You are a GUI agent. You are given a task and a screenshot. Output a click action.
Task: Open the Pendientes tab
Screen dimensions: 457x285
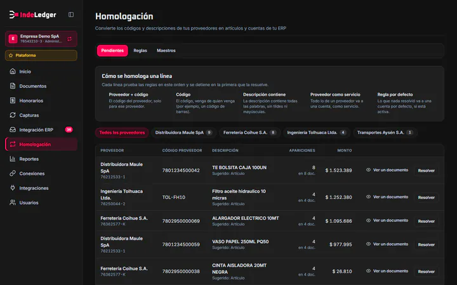112,51
